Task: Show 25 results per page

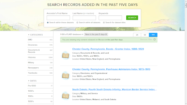Action: pyautogui.click(x=137, y=35)
